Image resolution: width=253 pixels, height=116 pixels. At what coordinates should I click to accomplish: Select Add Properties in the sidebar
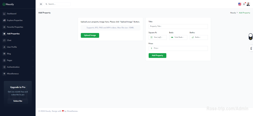tap(13, 34)
